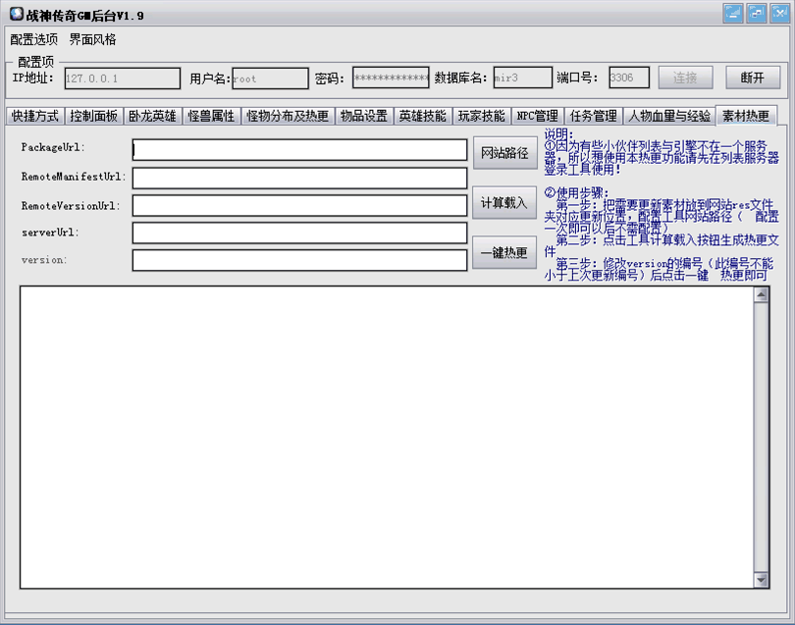795x625 pixels.
Task: Minimize the GM后台 window
Action: click(733, 13)
